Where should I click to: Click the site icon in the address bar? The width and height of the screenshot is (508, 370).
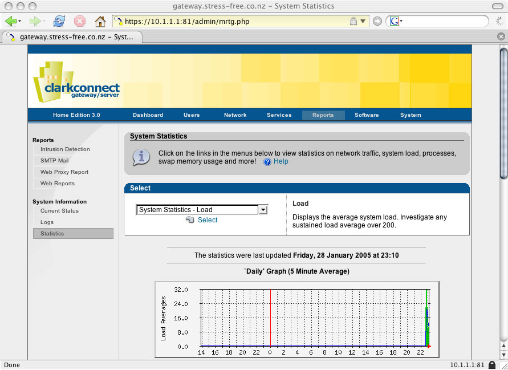click(x=119, y=22)
